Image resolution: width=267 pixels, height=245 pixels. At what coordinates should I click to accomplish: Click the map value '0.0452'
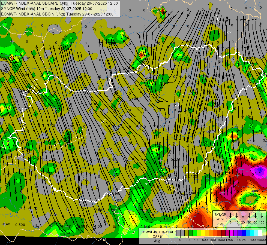(24, 108)
